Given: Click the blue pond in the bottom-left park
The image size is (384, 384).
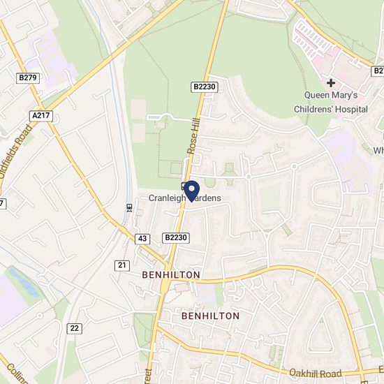Looking at the screenshot, I should [24, 283].
